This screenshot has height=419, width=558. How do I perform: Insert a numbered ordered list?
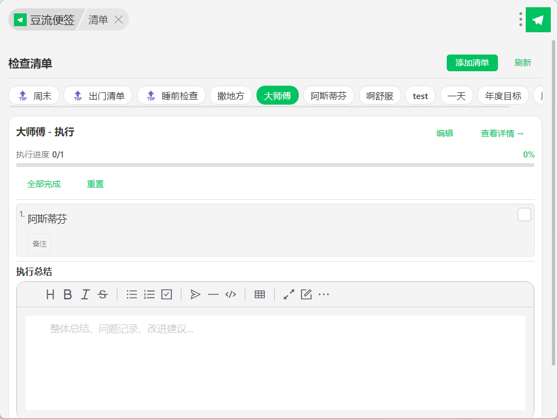[149, 294]
